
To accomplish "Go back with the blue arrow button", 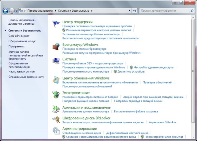I will click(x=5, y=11).
